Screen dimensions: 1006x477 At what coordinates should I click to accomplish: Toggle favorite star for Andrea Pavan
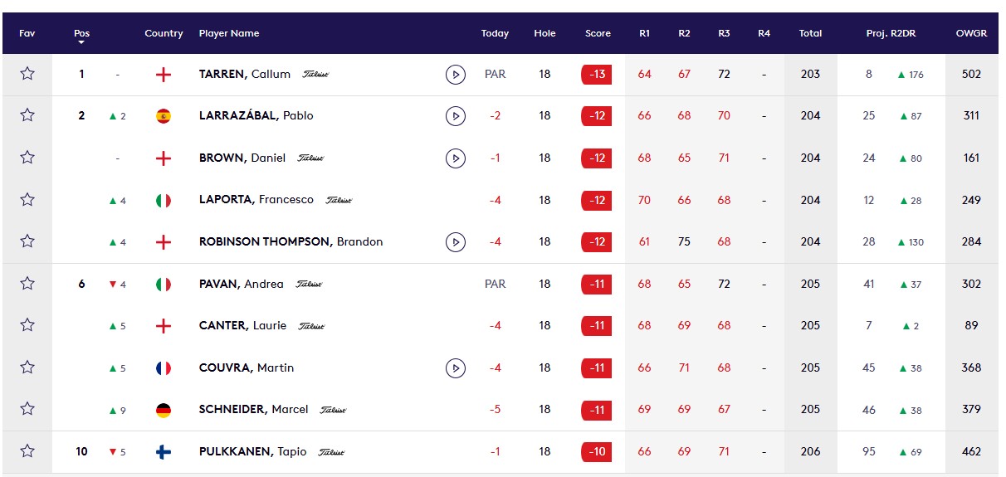(x=27, y=284)
